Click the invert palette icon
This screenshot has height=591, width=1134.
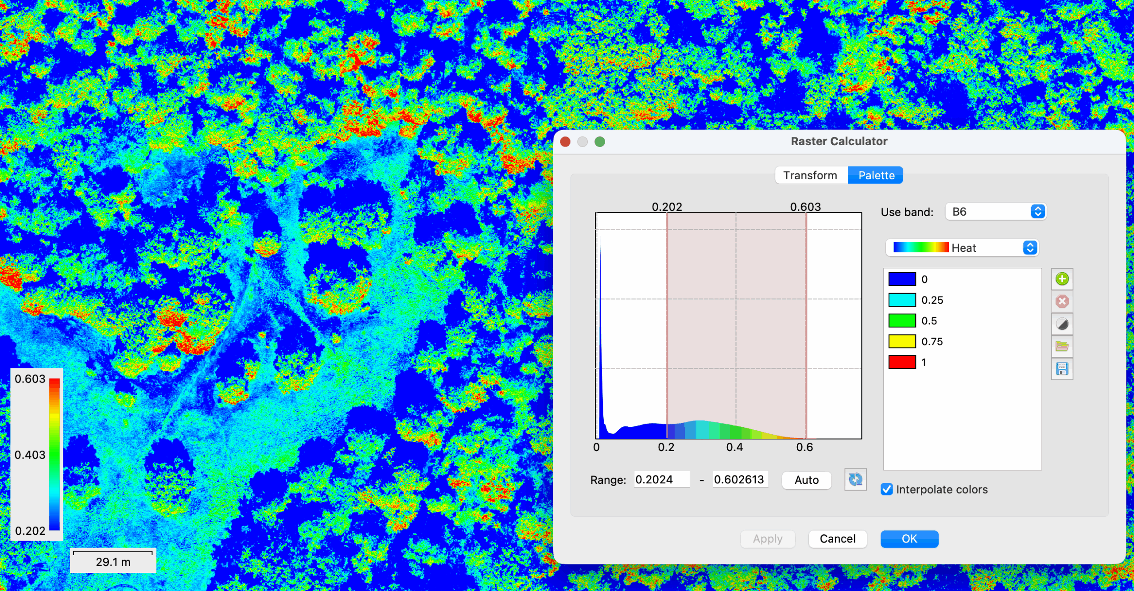[x=1062, y=324]
